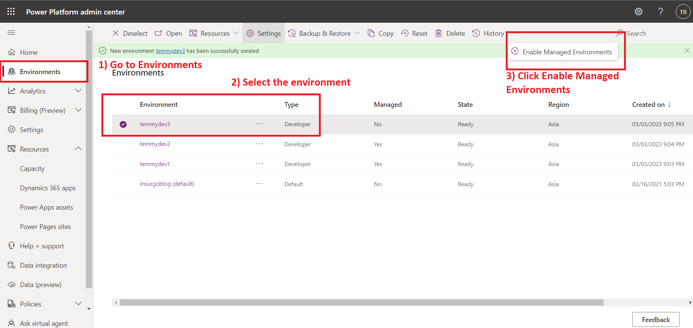Viewport: 693px width, 328px height.
Task: Open temmydev1 environment link
Action: 155,164
